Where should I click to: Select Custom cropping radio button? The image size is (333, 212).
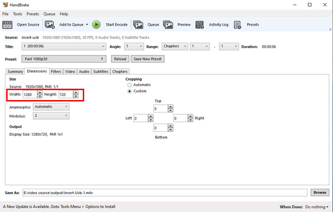(129, 91)
